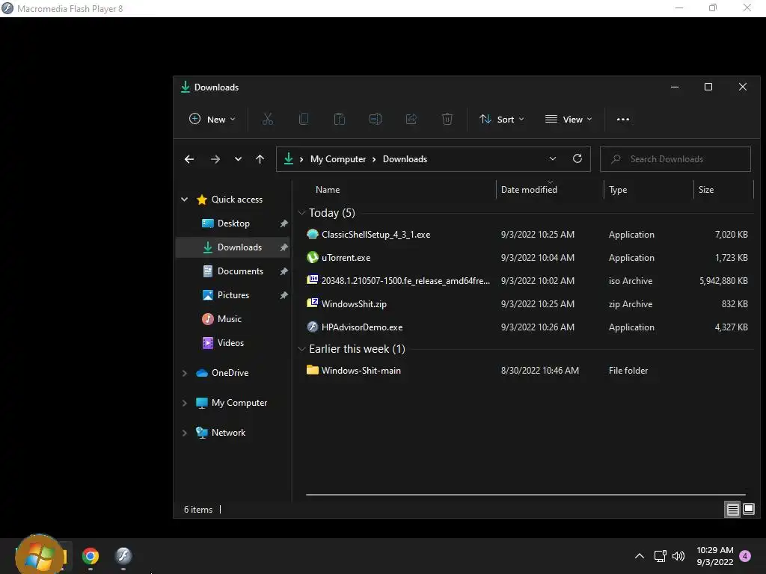Show hidden system tray icons

coord(639,556)
